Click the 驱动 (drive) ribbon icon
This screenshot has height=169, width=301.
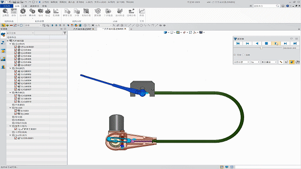click(40, 12)
